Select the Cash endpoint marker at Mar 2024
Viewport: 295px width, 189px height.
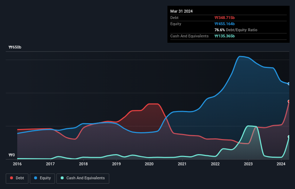tap(289, 137)
